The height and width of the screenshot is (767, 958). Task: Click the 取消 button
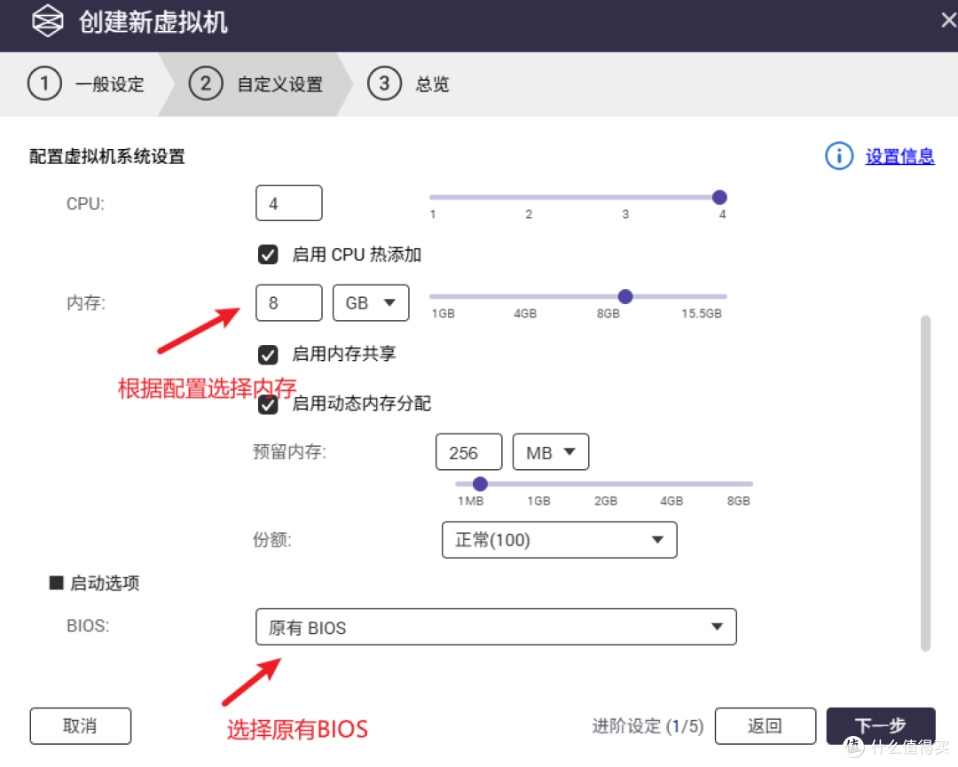coord(80,726)
